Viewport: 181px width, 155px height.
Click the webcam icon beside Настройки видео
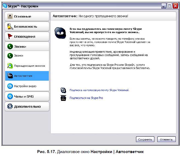pyautogui.click(x=10, y=86)
